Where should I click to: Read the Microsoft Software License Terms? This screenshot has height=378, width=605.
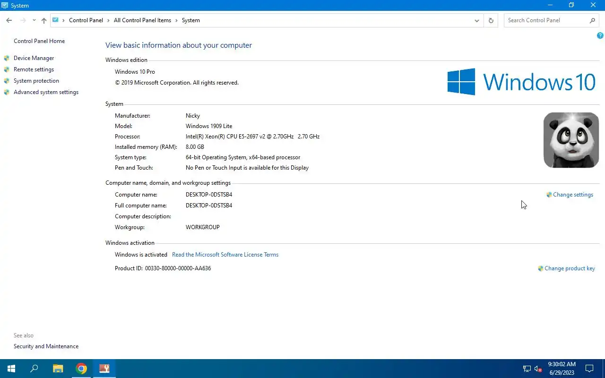click(225, 255)
